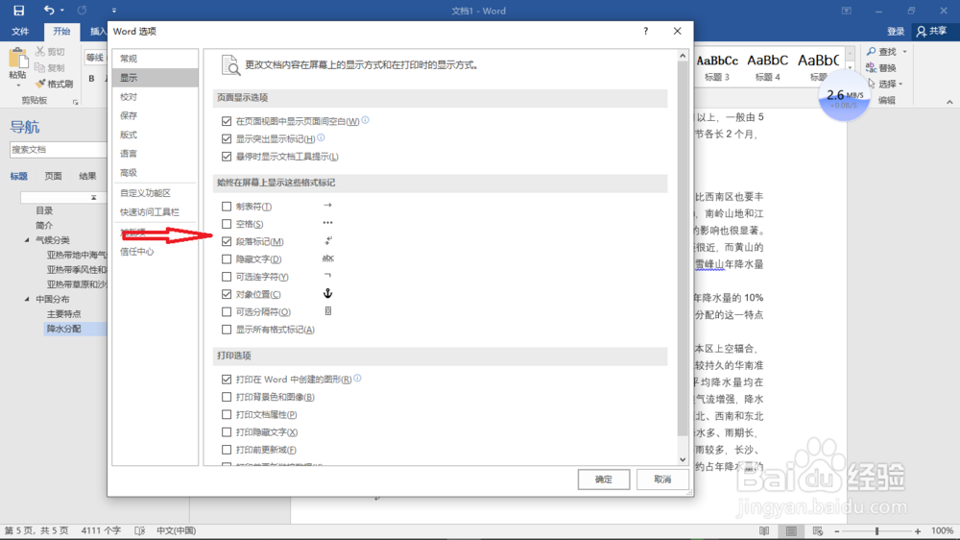Click info icon next to highlighter marks option
This screenshot has height=540, width=960.
tap(321, 138)
